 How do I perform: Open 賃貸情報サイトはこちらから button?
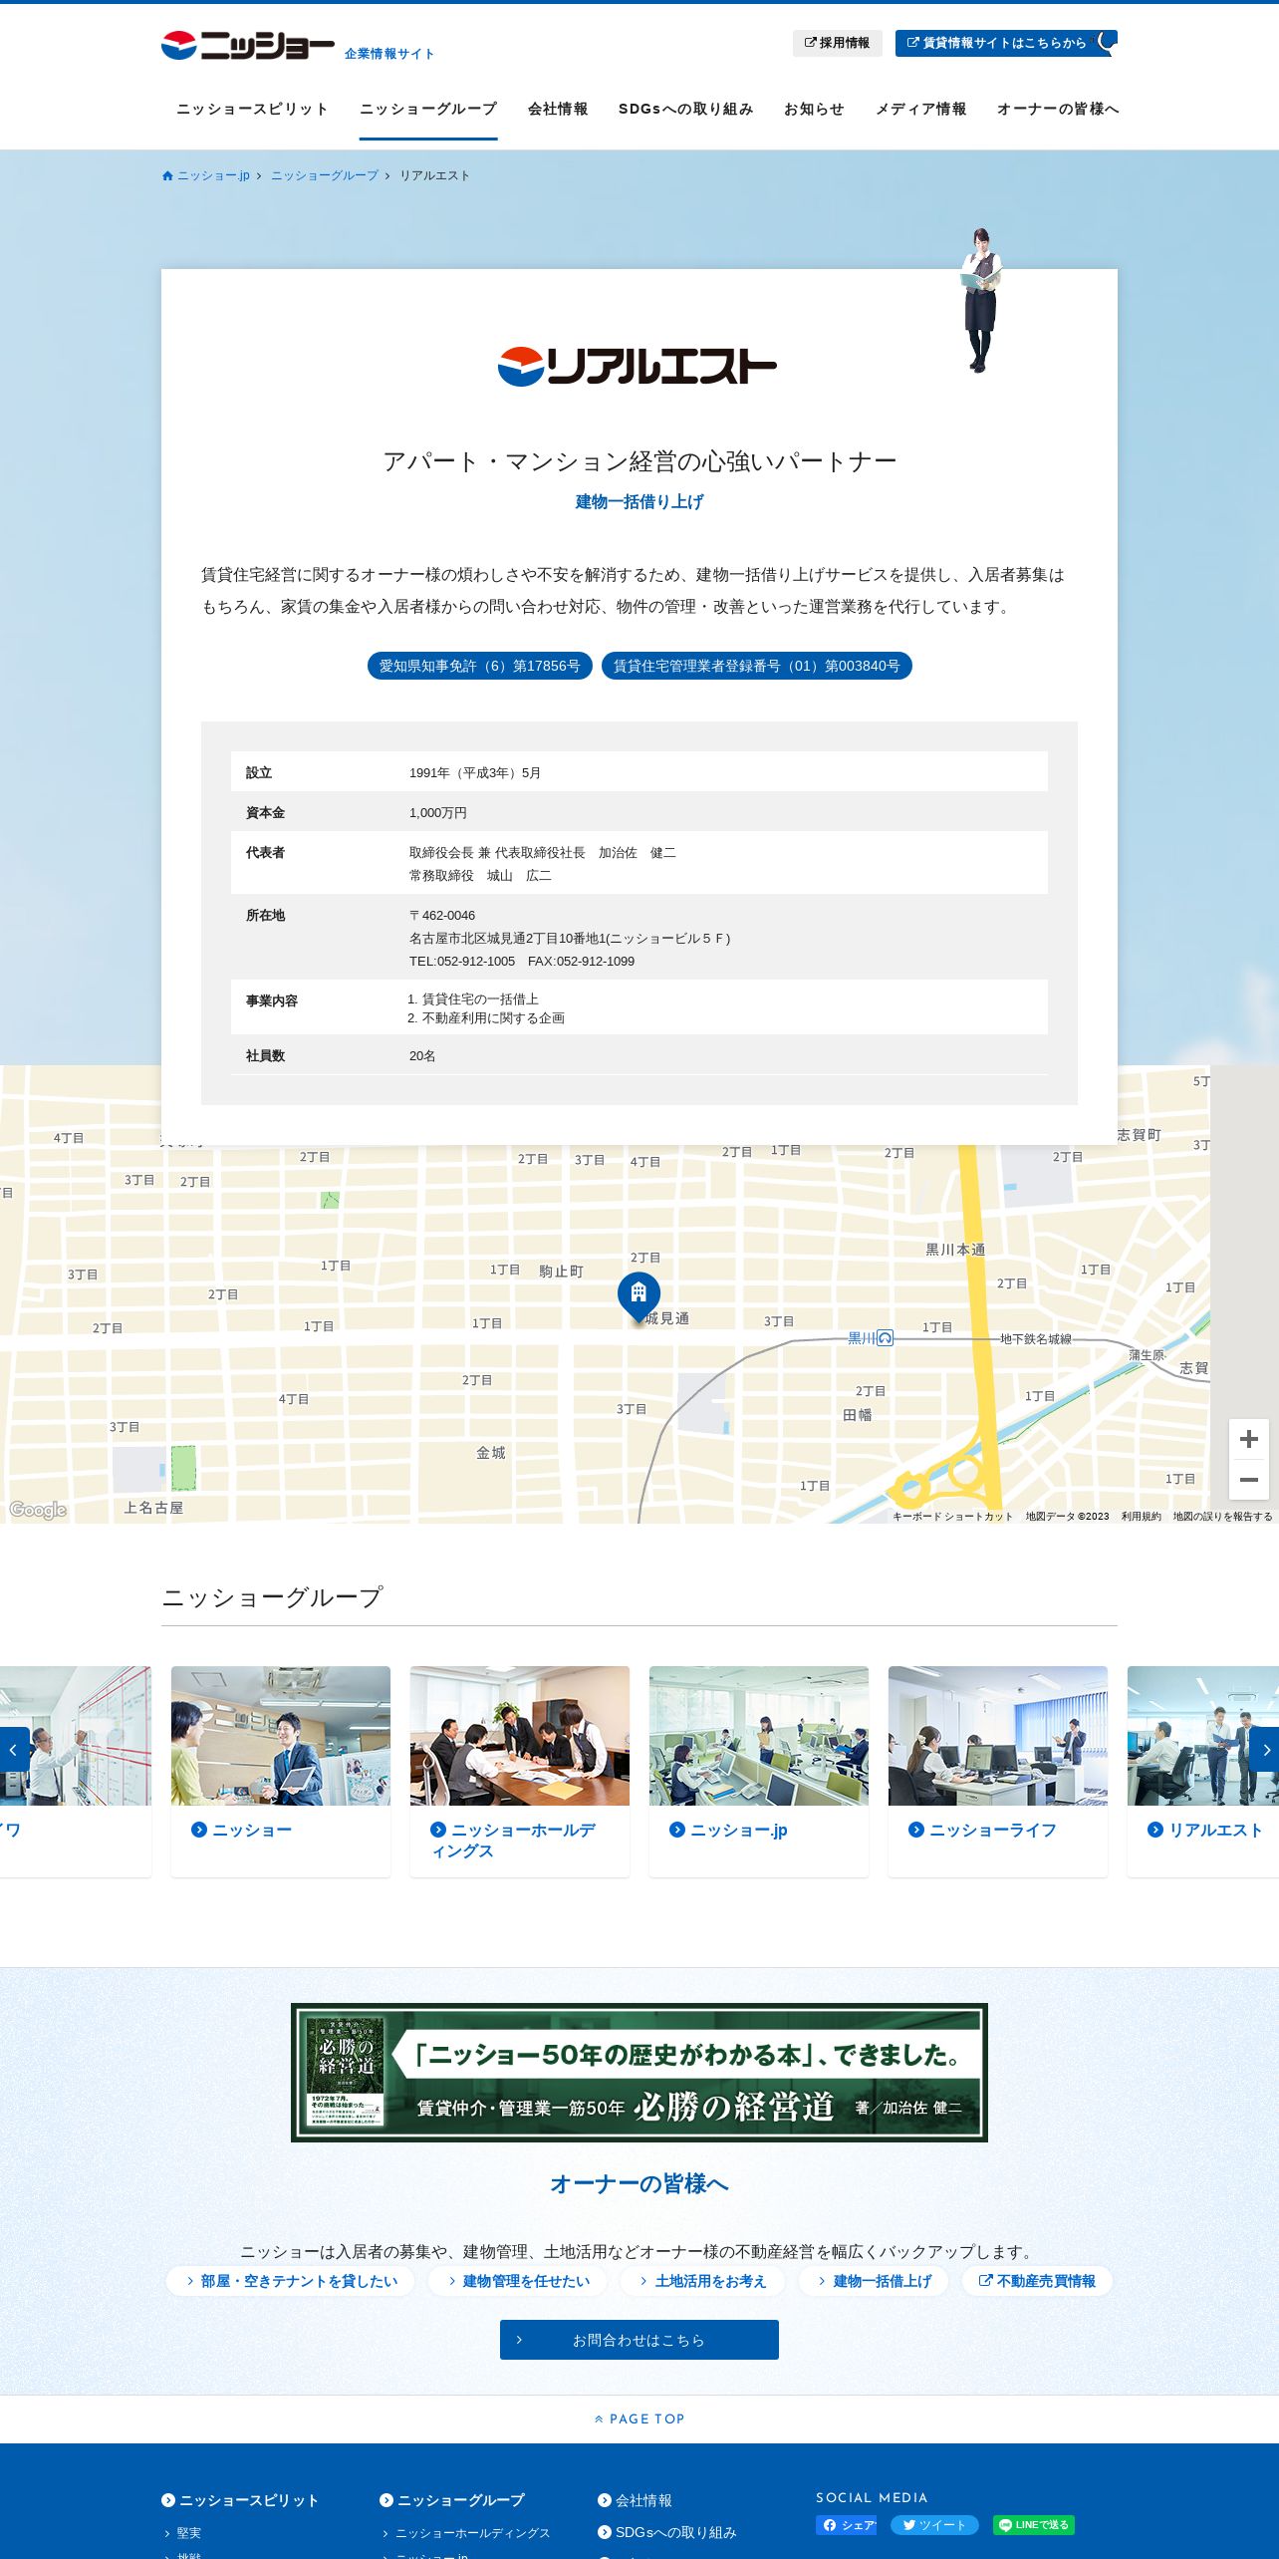tap(1006, 43)
